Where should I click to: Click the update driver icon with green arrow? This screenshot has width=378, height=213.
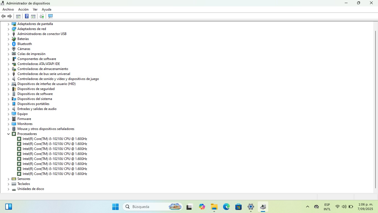[x=42, y=16]
